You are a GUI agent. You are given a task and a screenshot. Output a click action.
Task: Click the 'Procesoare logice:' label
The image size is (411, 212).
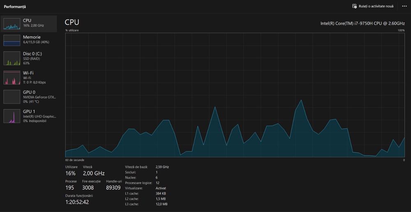(x=139, y=183)
